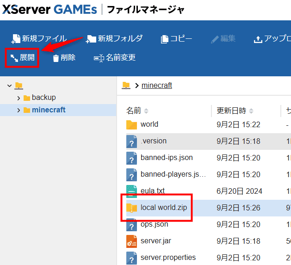
Task: Click world's date 9月2日 15:22
Action: [238, 125]
